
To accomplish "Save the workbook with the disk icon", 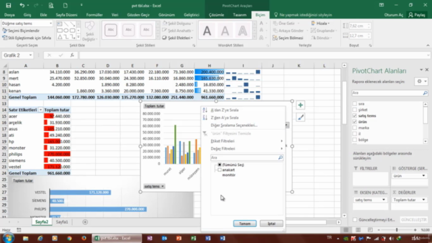I will pos(9,5).
